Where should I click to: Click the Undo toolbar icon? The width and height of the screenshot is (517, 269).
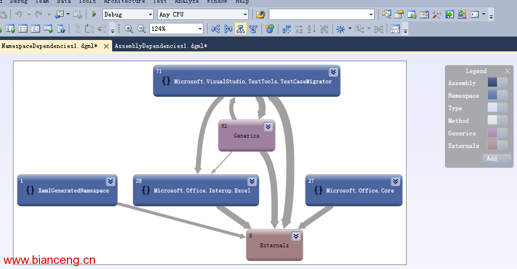coord(19,14)
